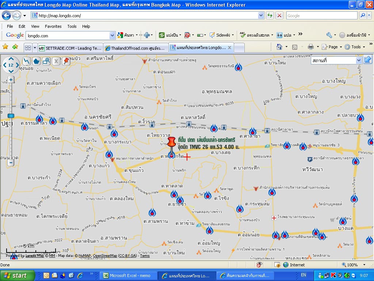Open the Google toolbar search box dropdown
Image resolution: width=374 pixels, height=281 pixels.
point(112,35)
